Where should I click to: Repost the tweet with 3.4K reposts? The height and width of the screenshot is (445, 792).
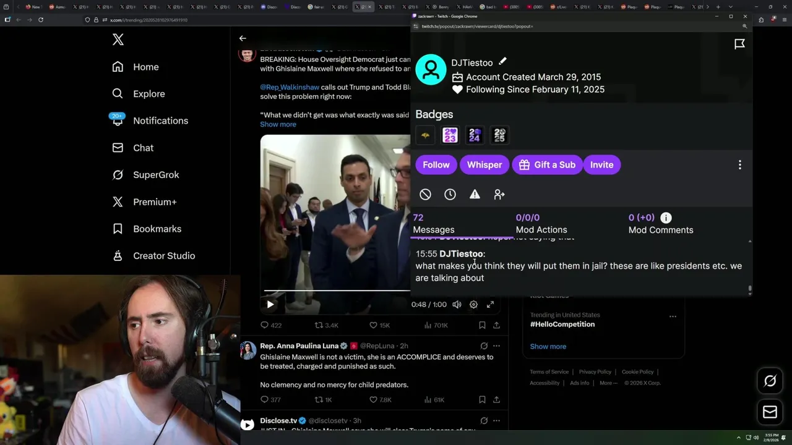click(326, 325)
